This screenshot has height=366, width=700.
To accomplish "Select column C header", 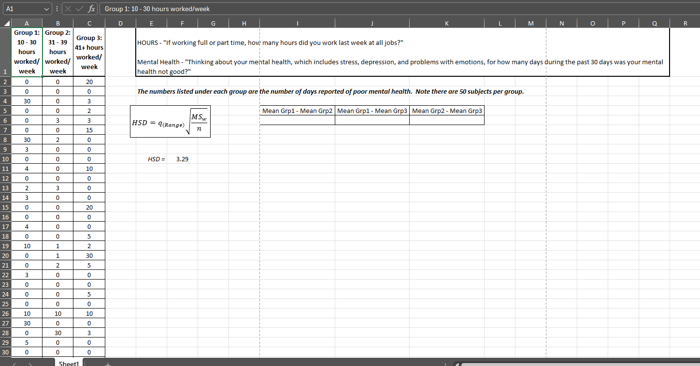I will click(x=89, y=23).
